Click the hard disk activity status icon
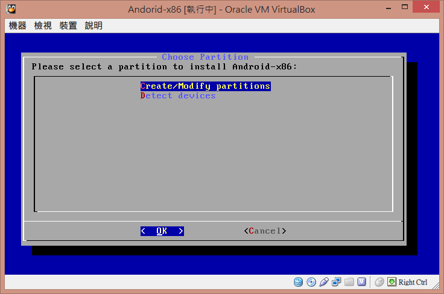Screen dimensions: 444x294 point(298,282)
